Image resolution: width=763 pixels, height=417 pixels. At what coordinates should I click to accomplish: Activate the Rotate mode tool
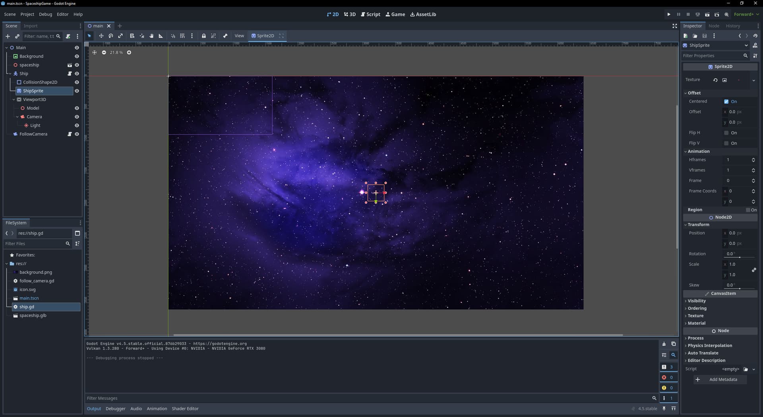[111, 36]
